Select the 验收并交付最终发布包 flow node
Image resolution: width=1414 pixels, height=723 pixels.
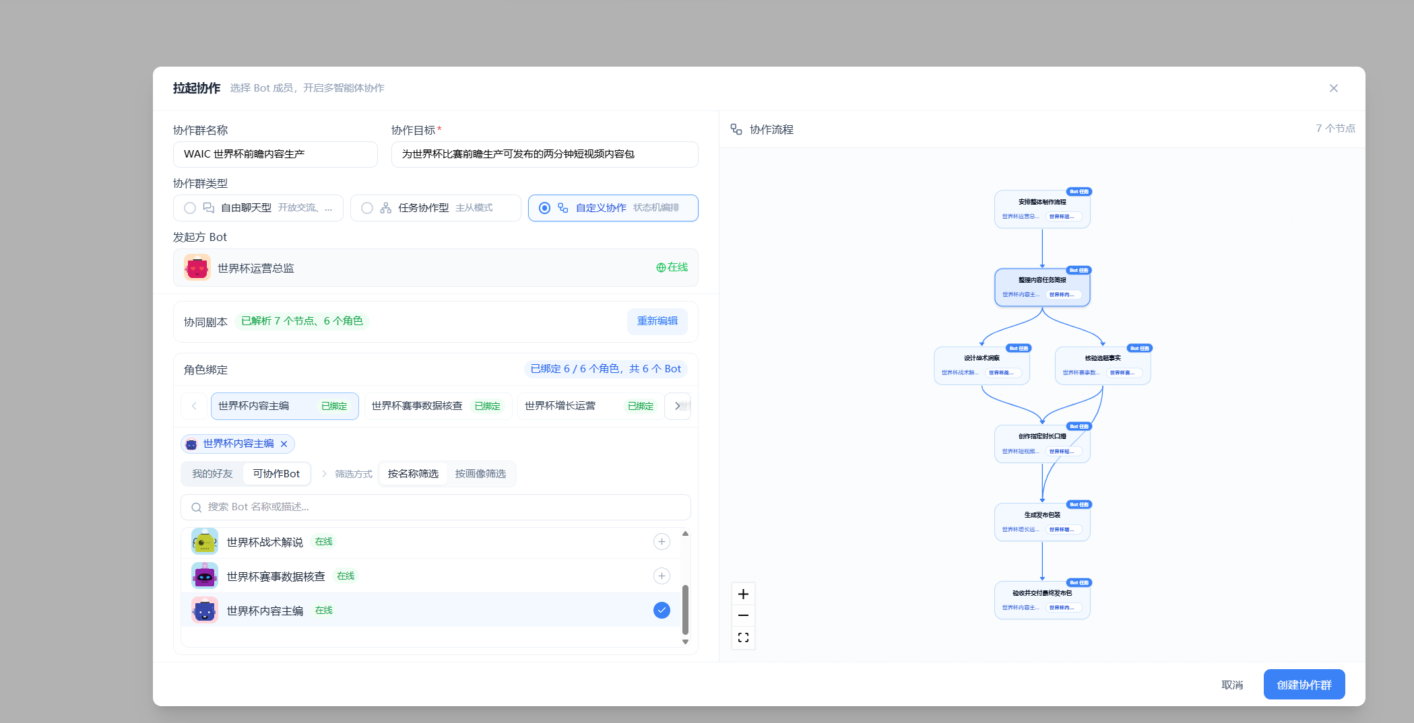click(1042, 600)
